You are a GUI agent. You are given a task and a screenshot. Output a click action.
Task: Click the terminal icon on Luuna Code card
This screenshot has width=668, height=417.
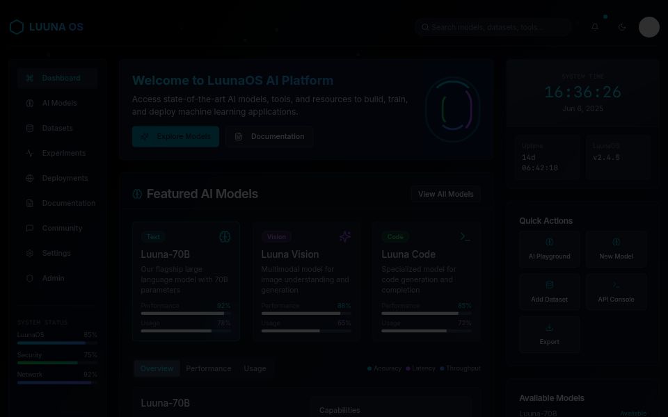point(465,237)
